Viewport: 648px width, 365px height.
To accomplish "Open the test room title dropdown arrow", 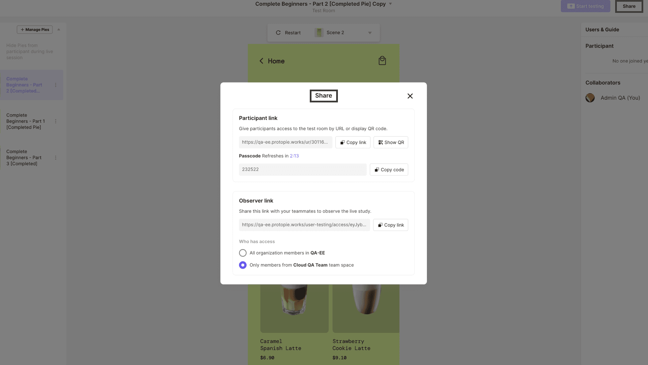I will click(x=390, y=4).
